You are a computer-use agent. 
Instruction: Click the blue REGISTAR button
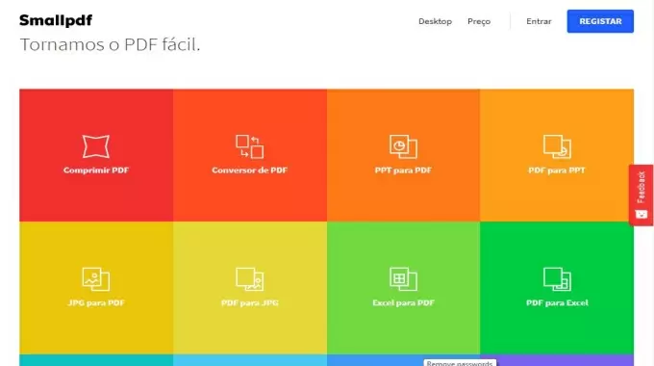[600, 21]
